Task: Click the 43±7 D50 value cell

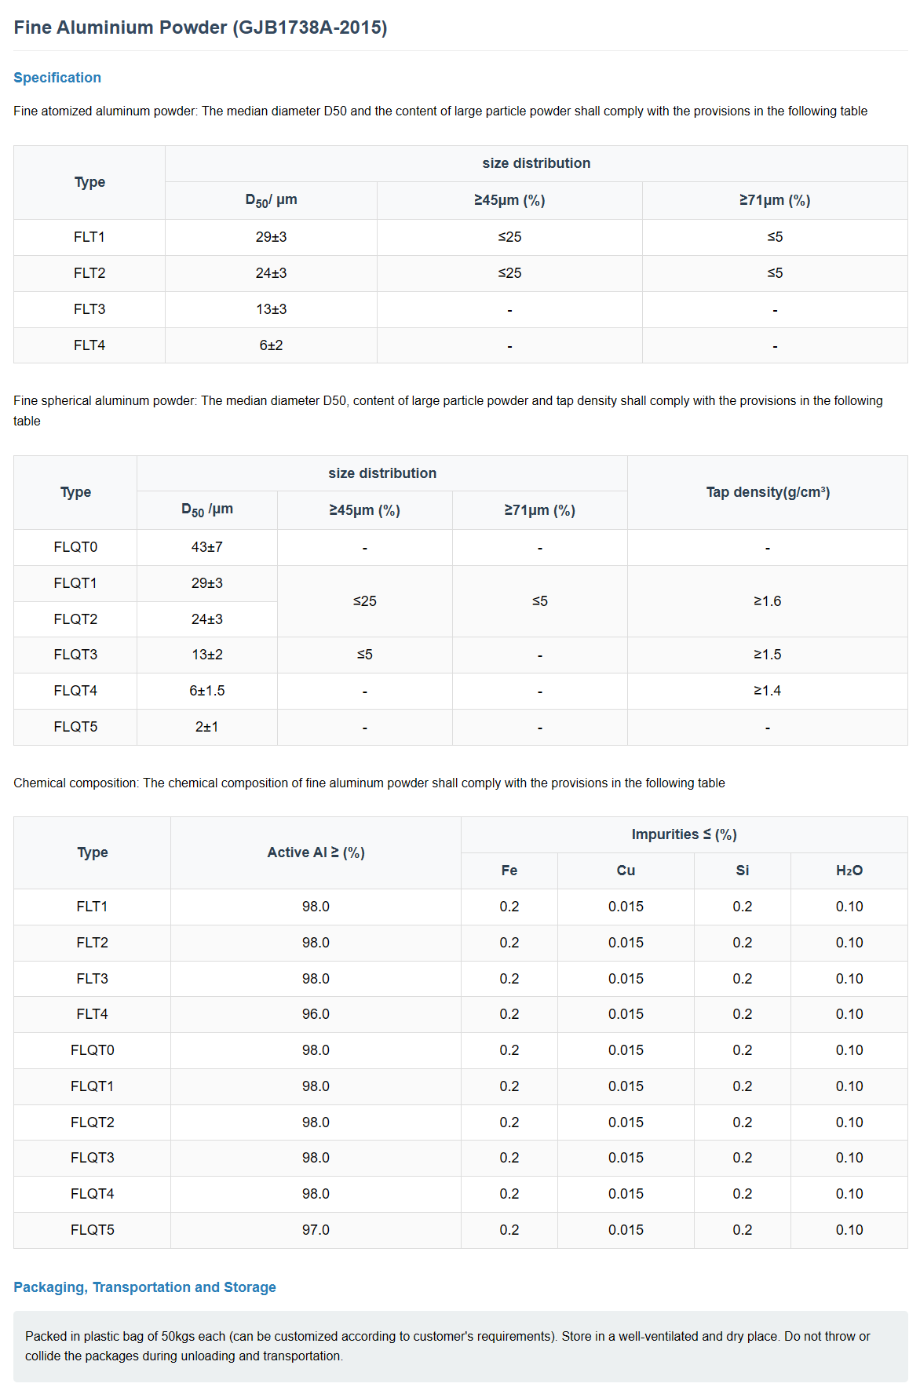Action: 207,547
